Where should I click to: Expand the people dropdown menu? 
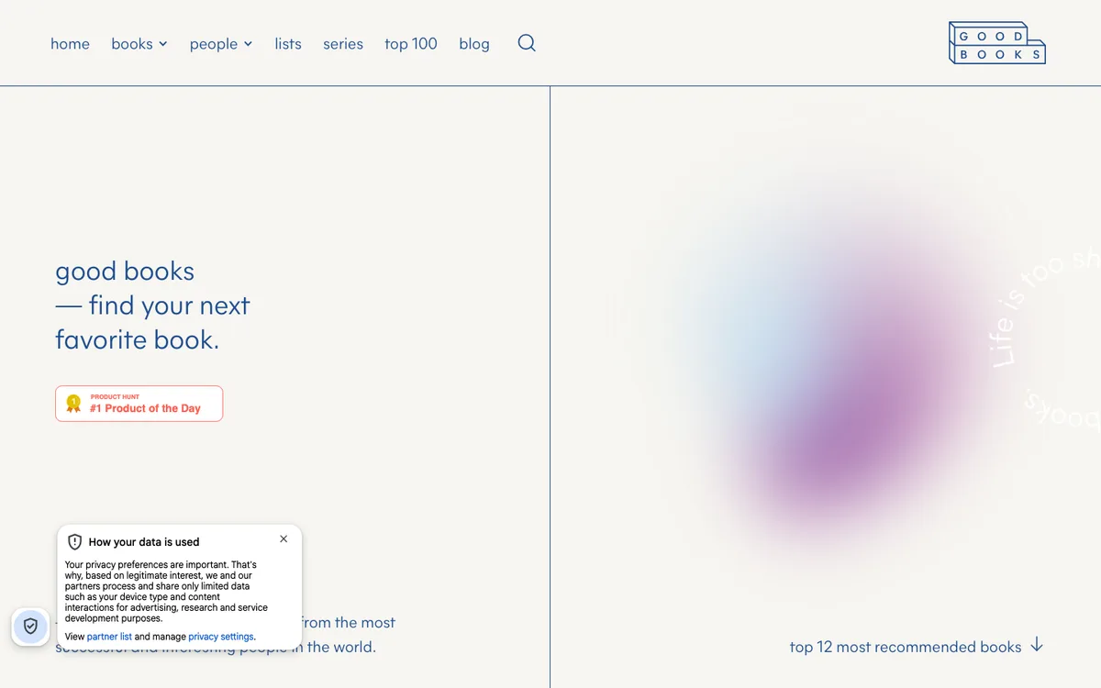coord(221,44)
